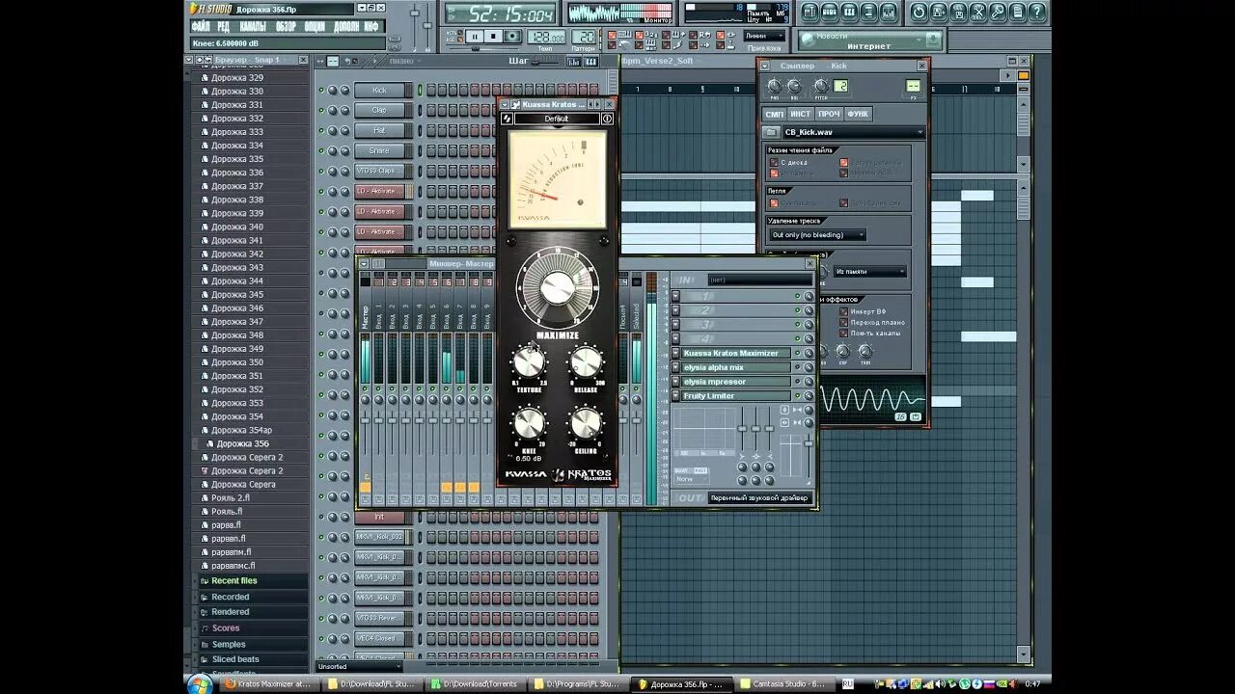
Task: Click the mix level knob of the elysia alpha mix slot
Action: point(809,367)
